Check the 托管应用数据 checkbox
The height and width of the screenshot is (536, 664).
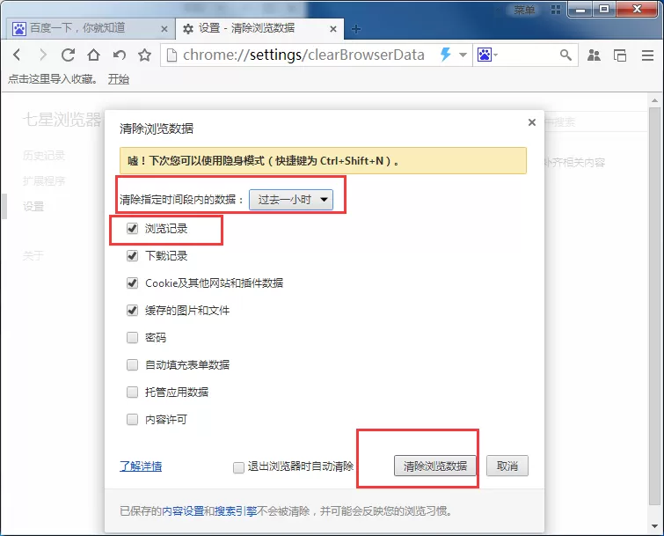[132, 392]
